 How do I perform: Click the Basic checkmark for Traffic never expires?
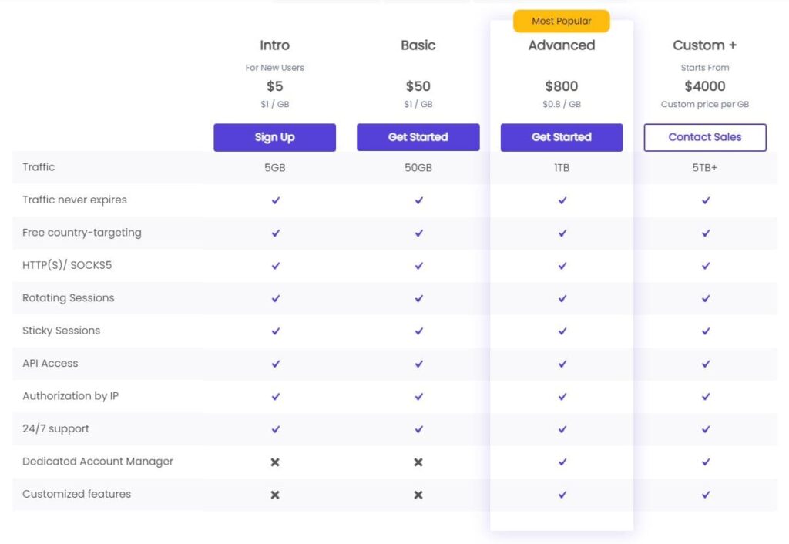click(x=418, y=200)
